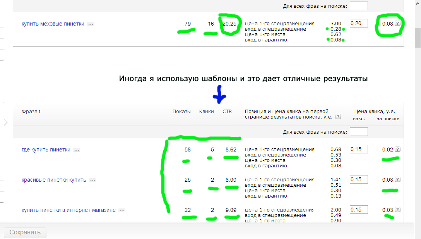Open the 'купить меховые пинетки' phrase link

(x=53, y=24)
